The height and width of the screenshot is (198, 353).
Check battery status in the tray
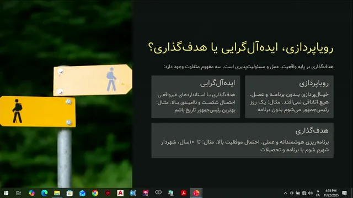click(x=298, y=193)
